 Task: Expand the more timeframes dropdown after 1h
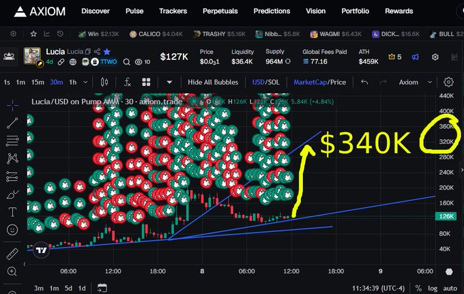[x=85, y=83]
